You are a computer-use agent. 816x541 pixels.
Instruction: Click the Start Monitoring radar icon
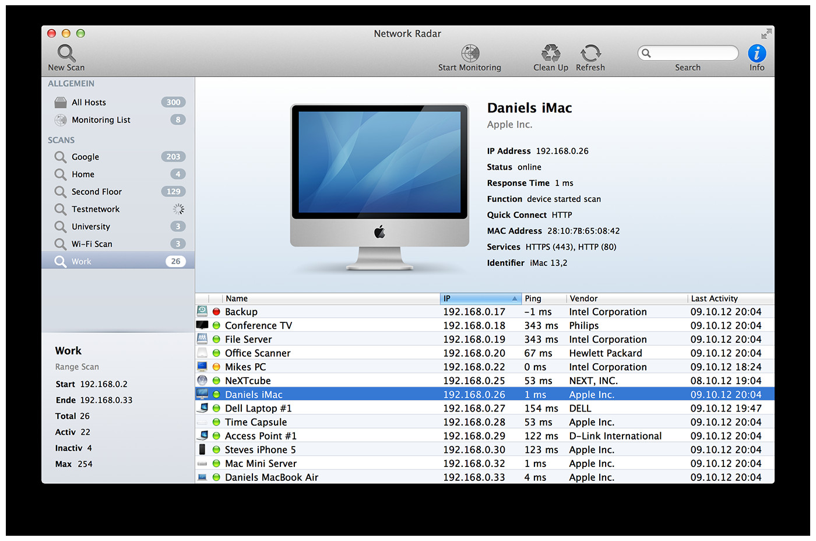click(x=470, y=53)
